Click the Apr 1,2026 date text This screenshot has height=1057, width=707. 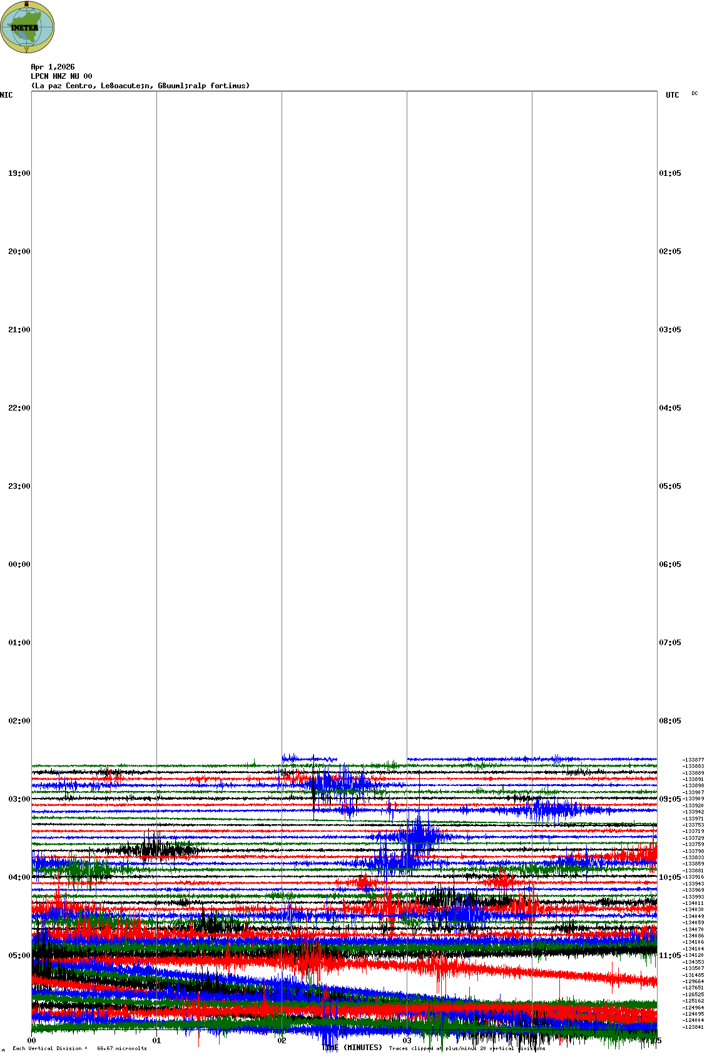(x=53, y=67)
